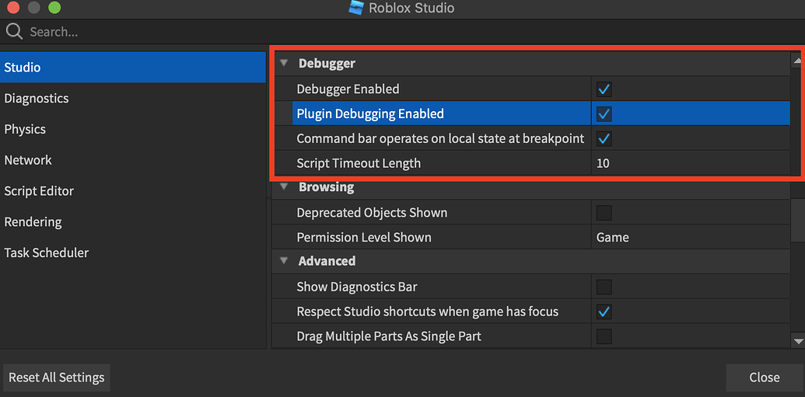The height and width of the screenshot is (397, 805).
Task: Click the gray window minimize button
Action: click(34, 7)
